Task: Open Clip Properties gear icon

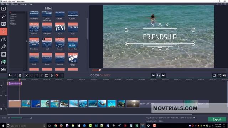Action: pos(57,75)
